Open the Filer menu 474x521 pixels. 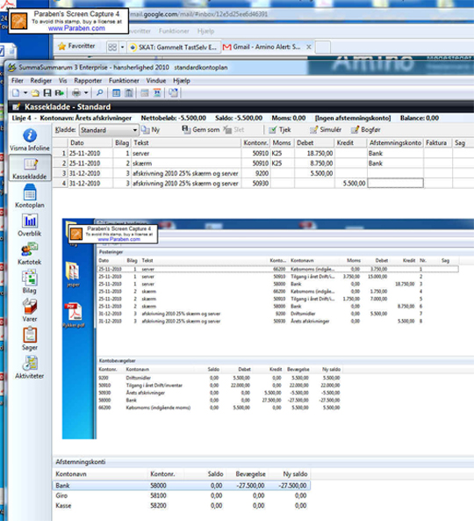click(x=18, y=81)
